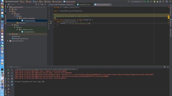Click SampleProject02 breadcrumb in navigation bar
Screen dimensions: 172x96
(x=12, y=2)
